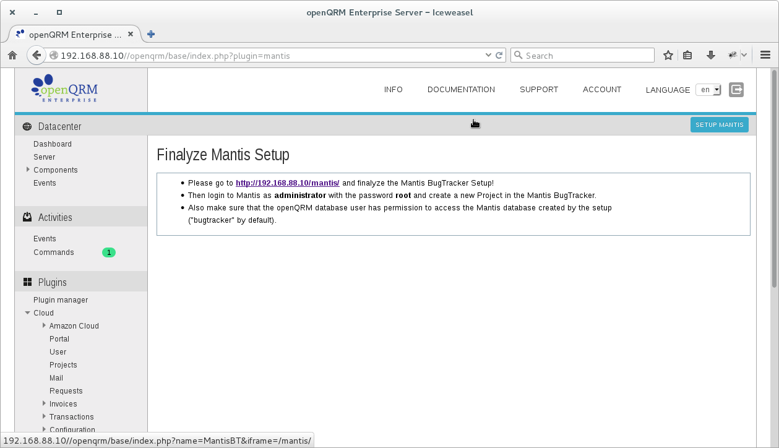
Task: Collapse the Cloud tree node
Action: coord(28,312)
